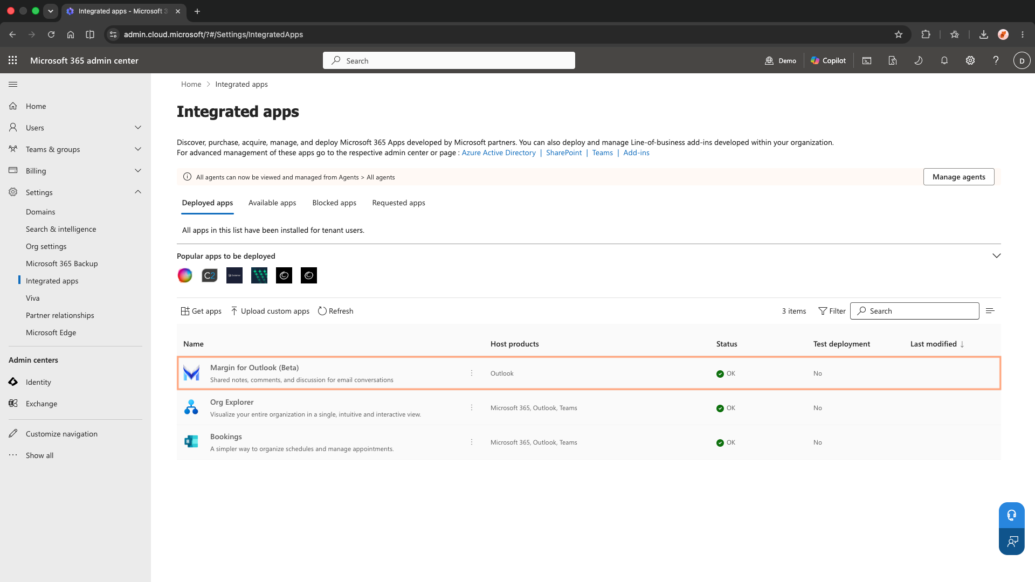Expand Teams & groups navigation section
1035x582 pixels.
click(x=138, y=149)
